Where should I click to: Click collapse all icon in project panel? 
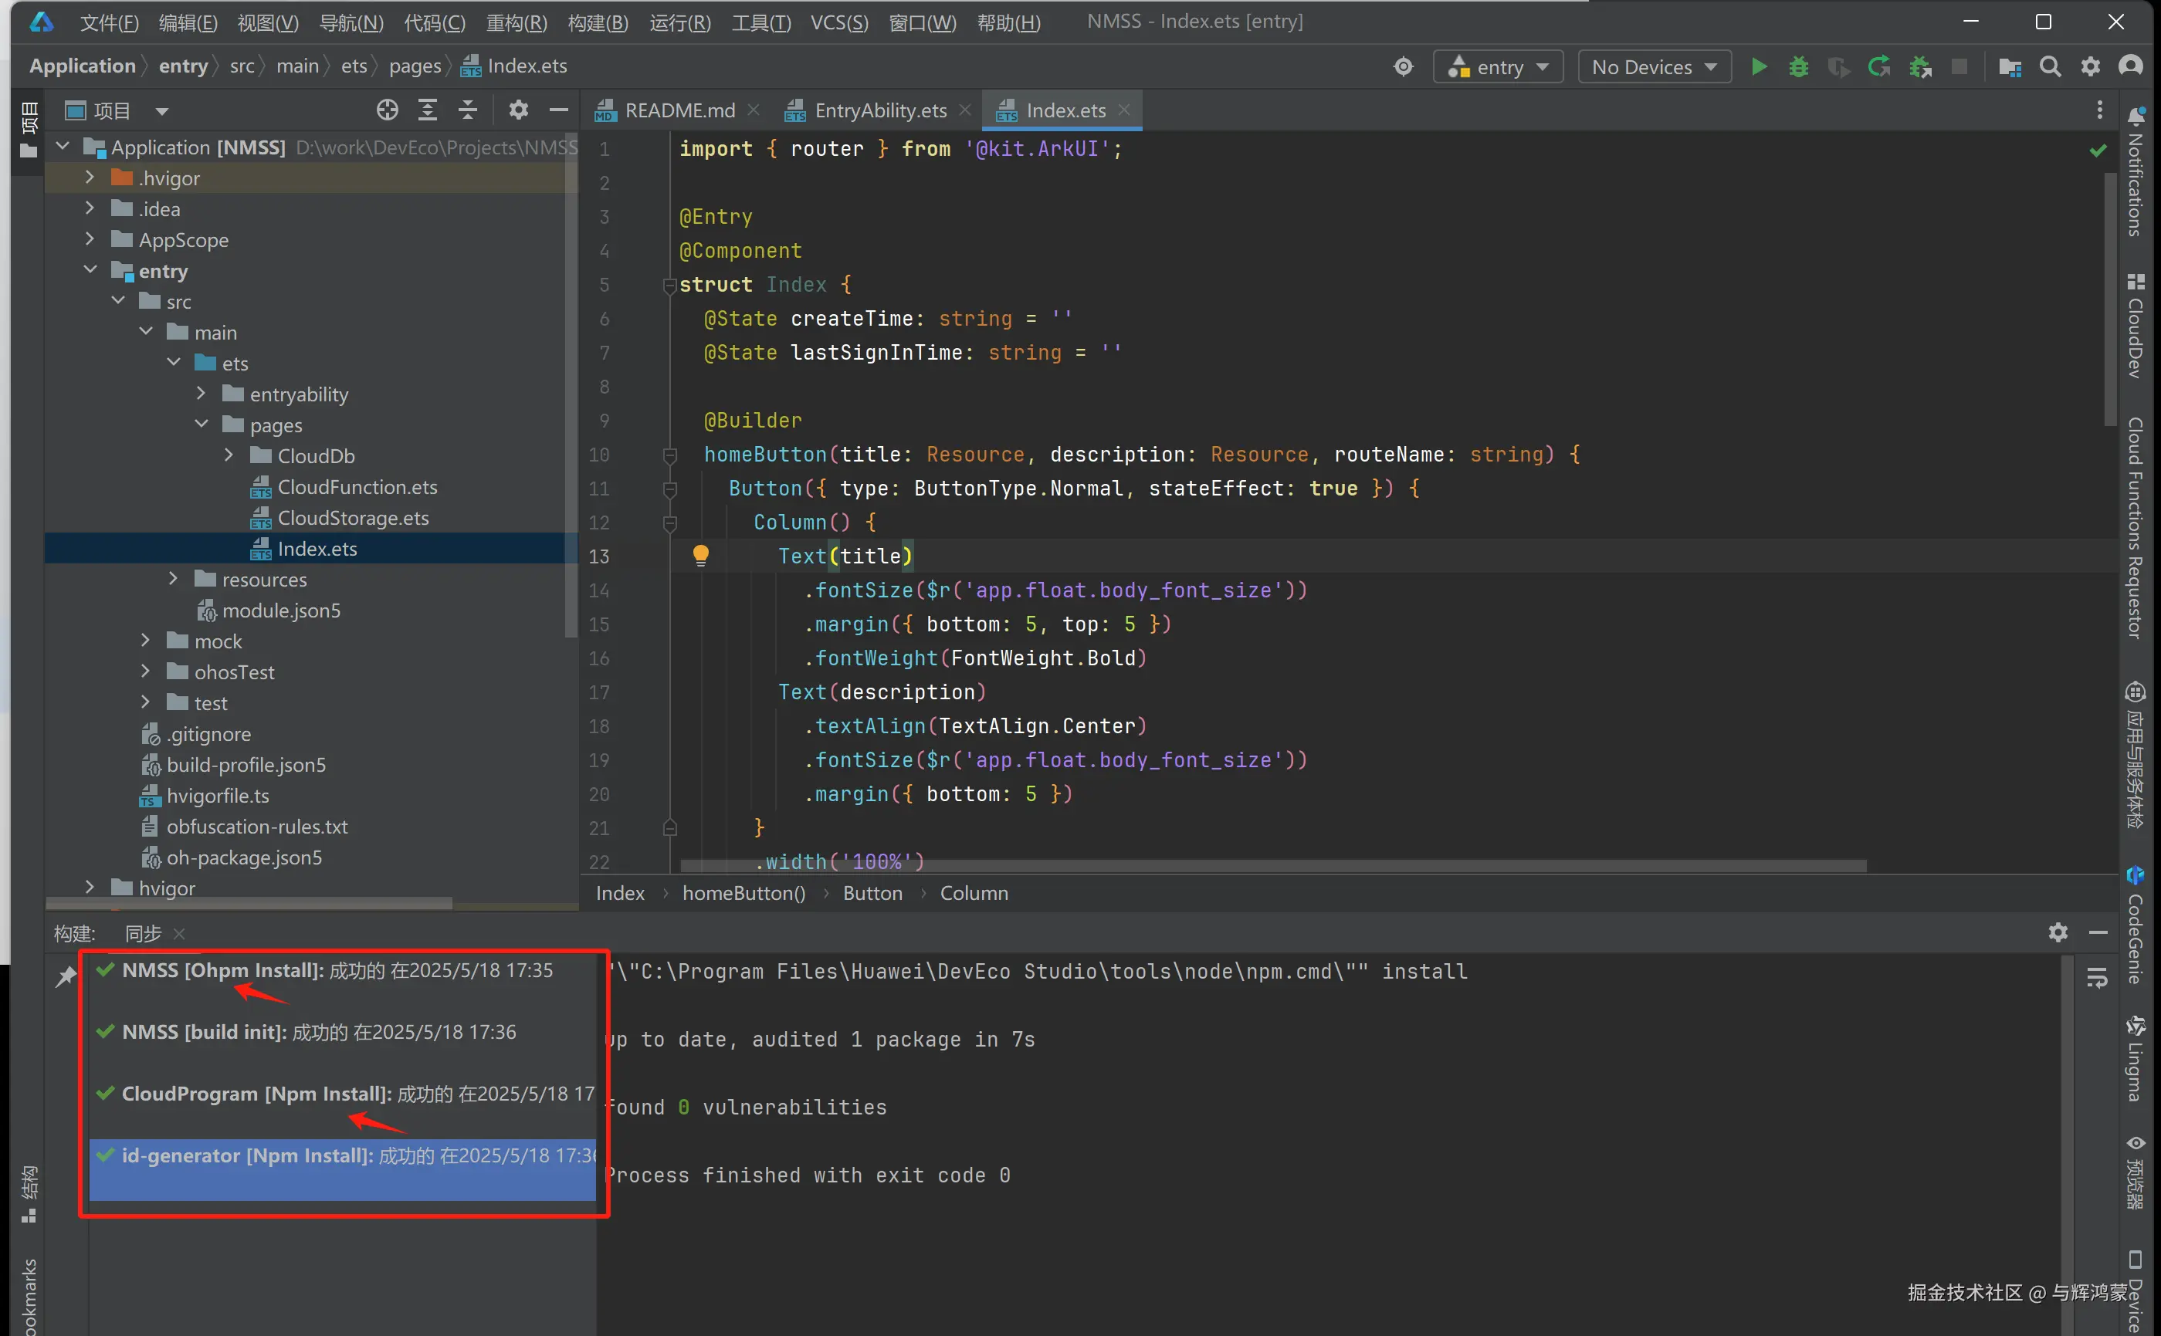pyautogui.click(x=468, y=110)
